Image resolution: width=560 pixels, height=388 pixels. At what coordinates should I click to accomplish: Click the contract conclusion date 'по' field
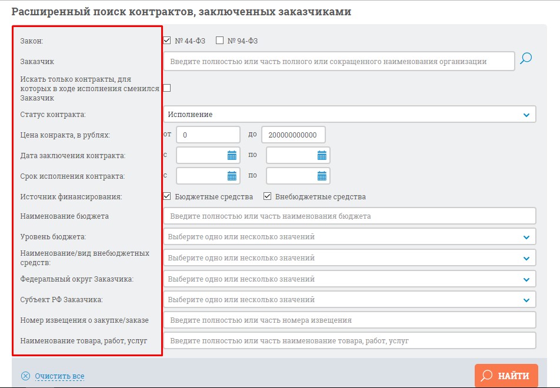[x=298, y=155]
